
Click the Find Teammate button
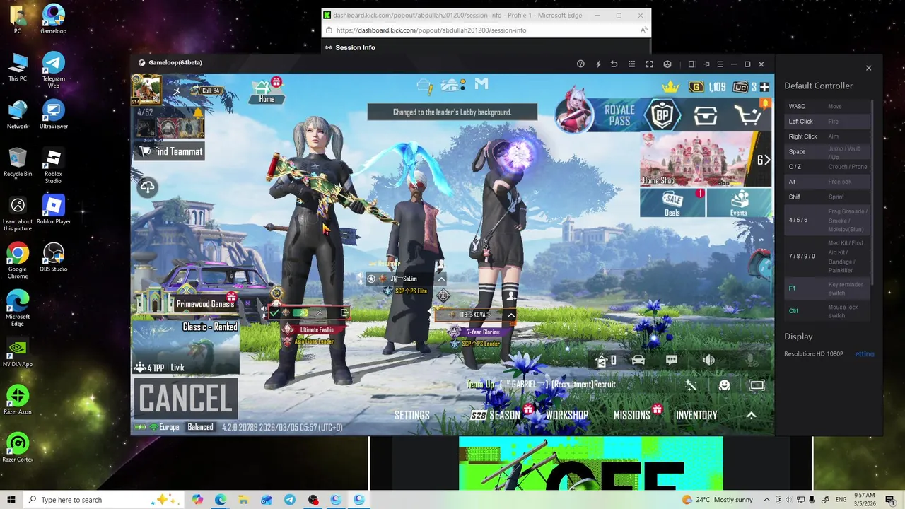[170, 151]
